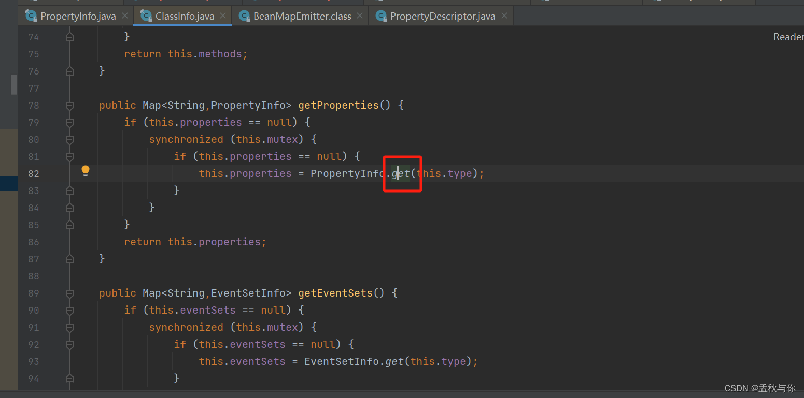Fold the synchronized block at line 91
804x398 pixels.
click(70, 328)
